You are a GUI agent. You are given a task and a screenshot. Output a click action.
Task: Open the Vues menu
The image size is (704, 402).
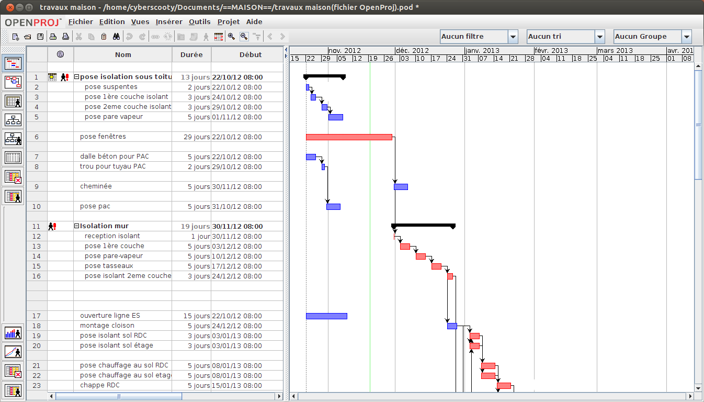click(x=140, y=22)
